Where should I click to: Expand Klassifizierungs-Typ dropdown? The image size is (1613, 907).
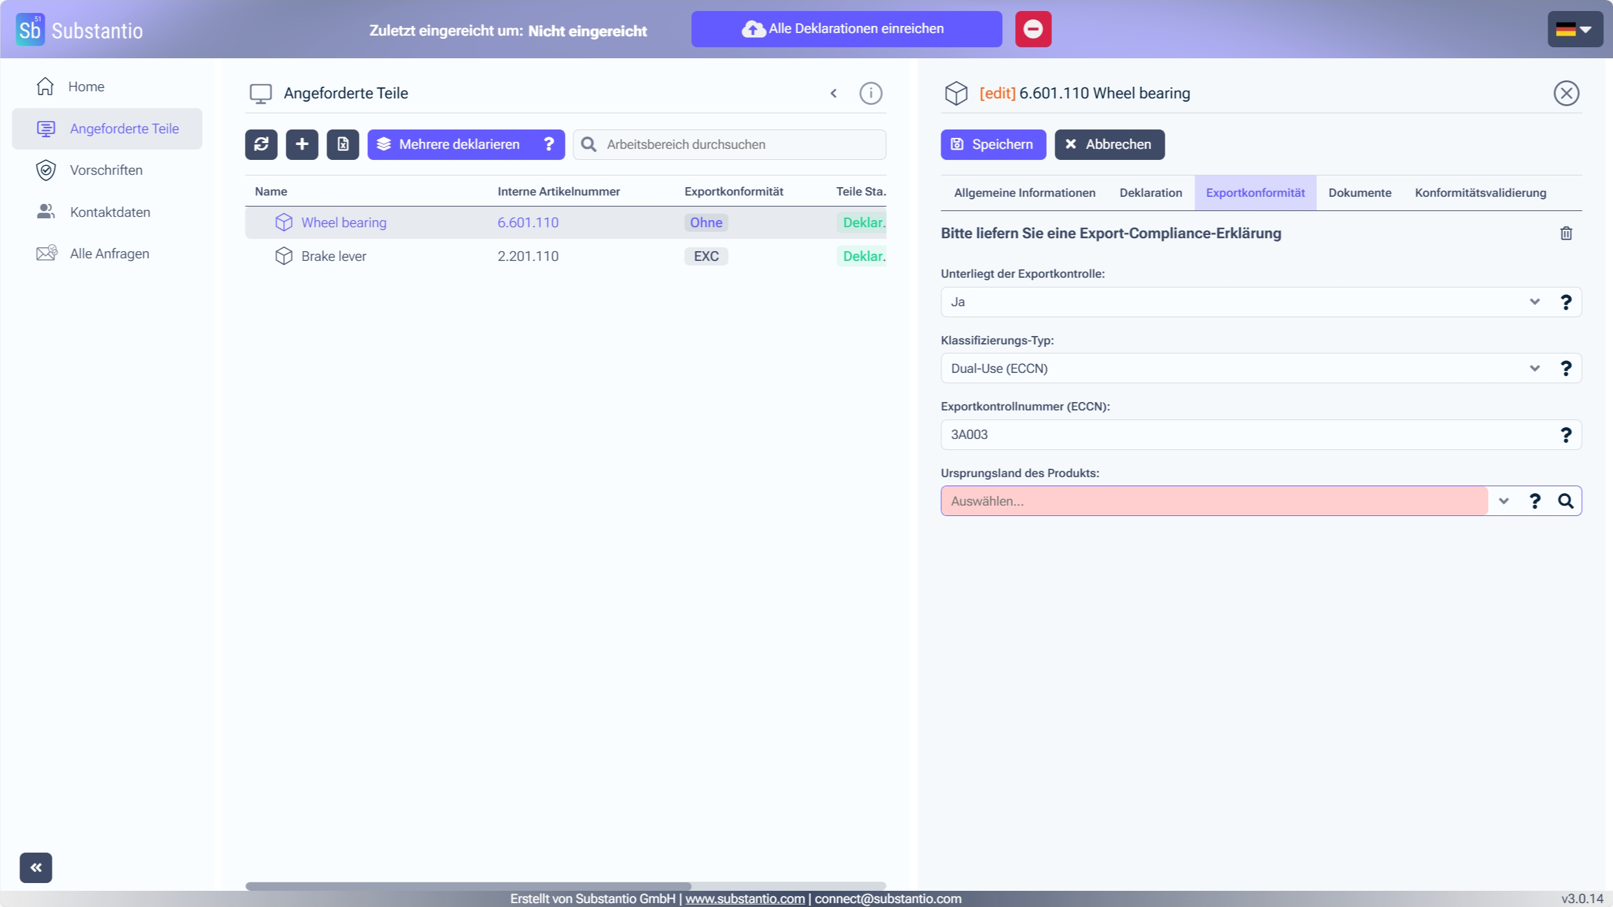pyautogui.click(x=1535, y=368)
